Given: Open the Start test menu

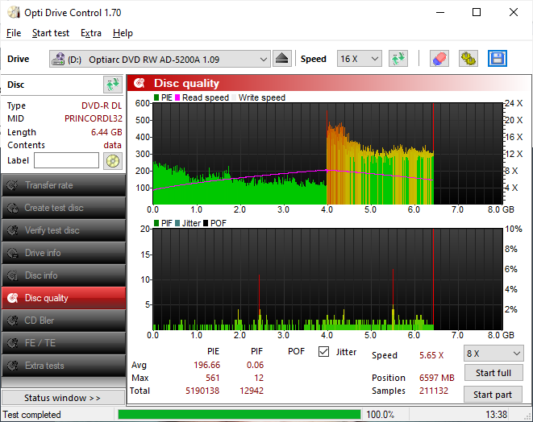Looking at the screenshot, I should (51, 33).
